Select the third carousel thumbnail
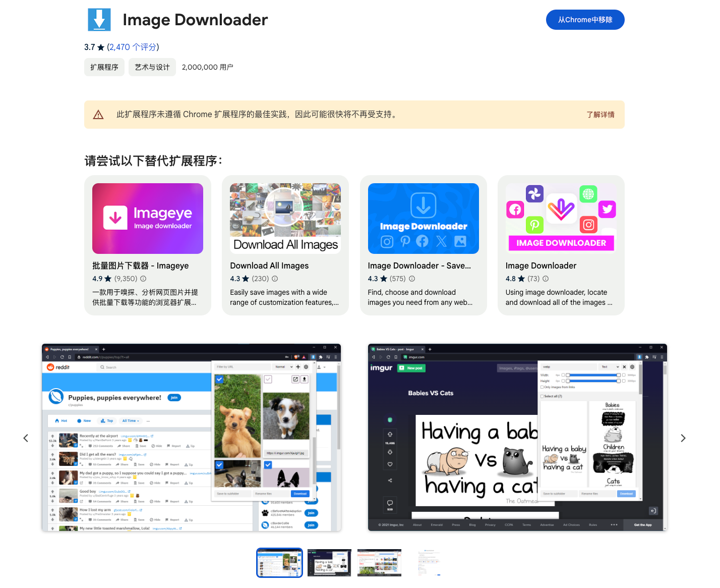 379,563
